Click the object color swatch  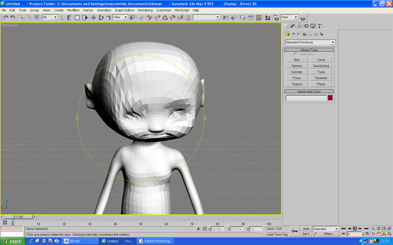point(330,98)
